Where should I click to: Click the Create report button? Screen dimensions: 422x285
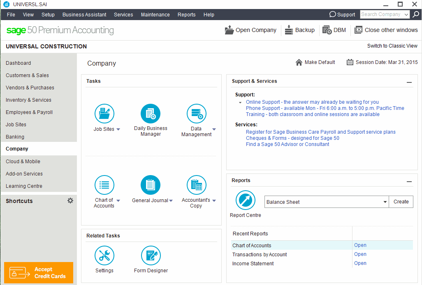click(x=401, y=202)
